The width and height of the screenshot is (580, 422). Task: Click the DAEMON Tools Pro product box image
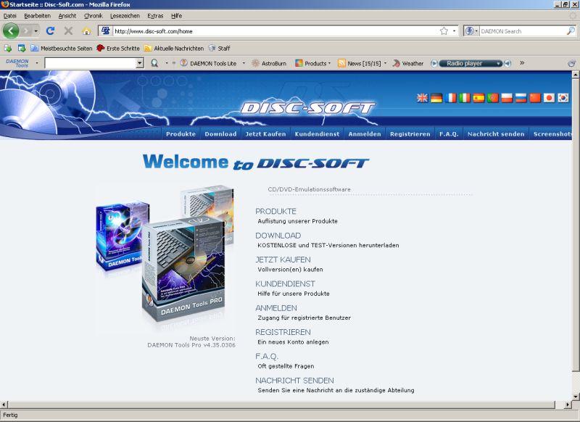pyautogui.click(x=183, y=269)
